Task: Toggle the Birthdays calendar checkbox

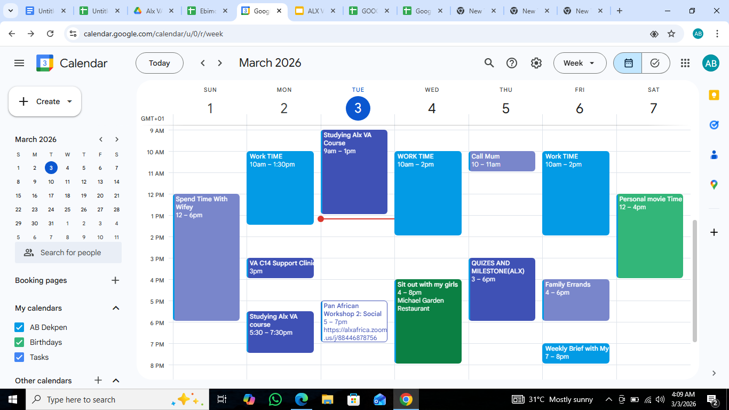Action: (x=20, y=342)
